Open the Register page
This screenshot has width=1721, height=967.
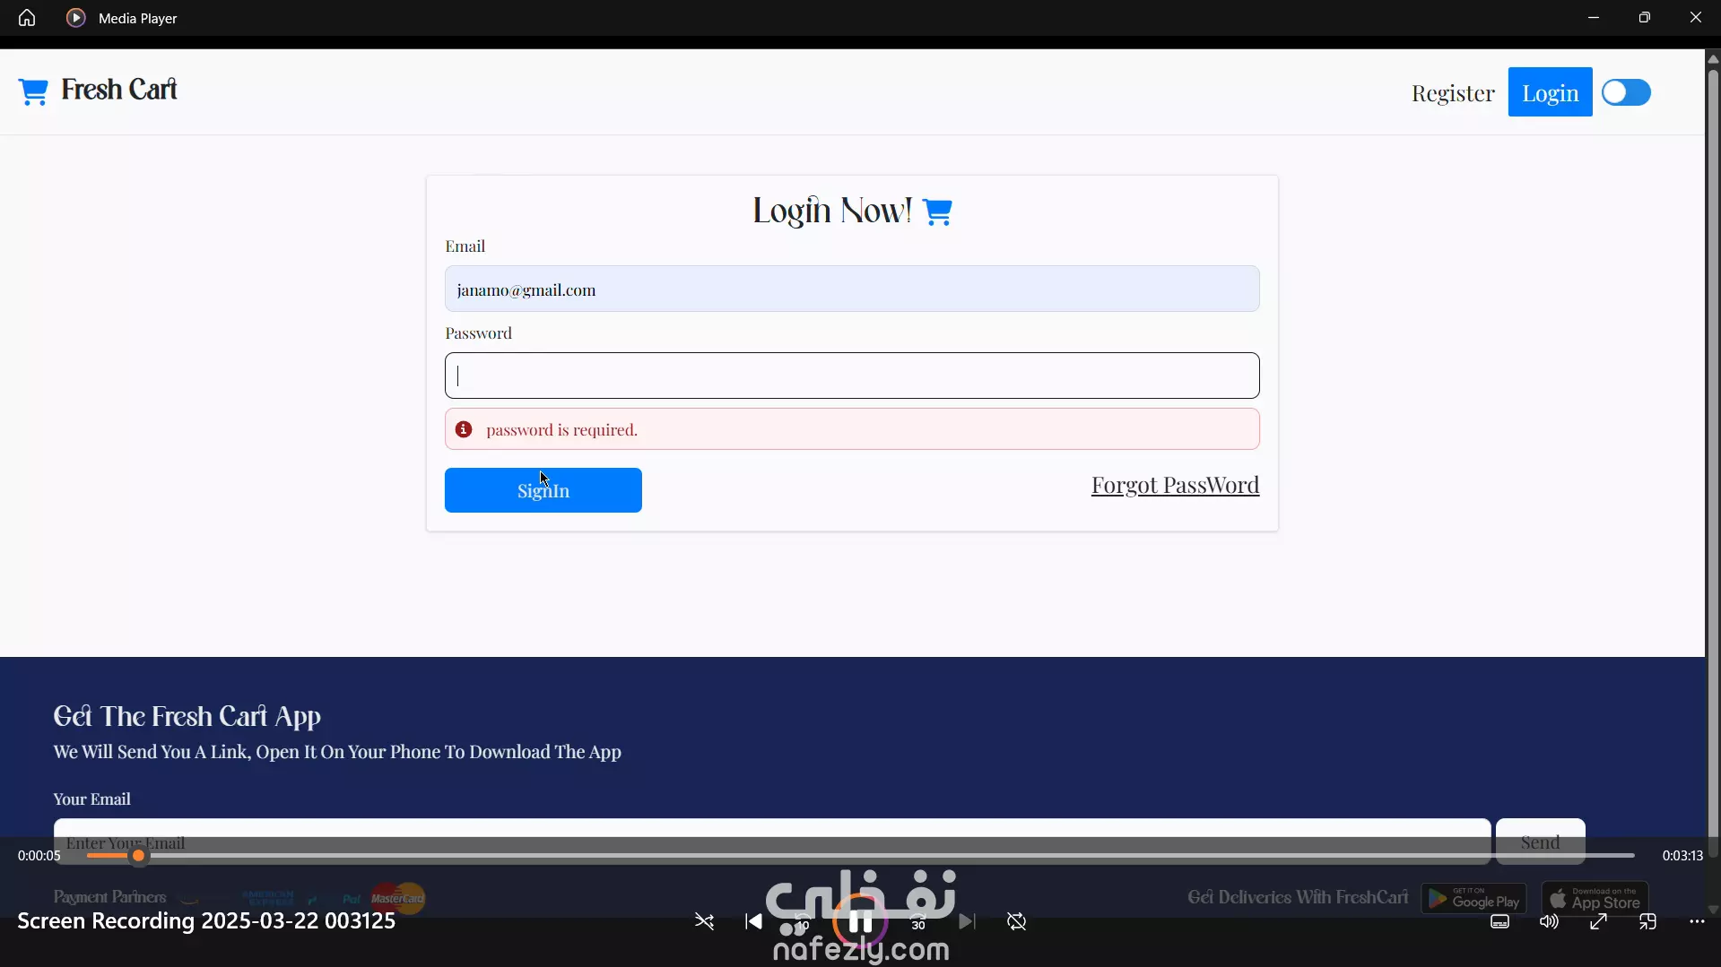pyautogui.click(x=1453, y=92)
